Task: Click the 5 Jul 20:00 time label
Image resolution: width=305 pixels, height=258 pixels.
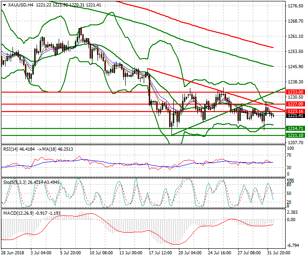Action: (71, 253)
